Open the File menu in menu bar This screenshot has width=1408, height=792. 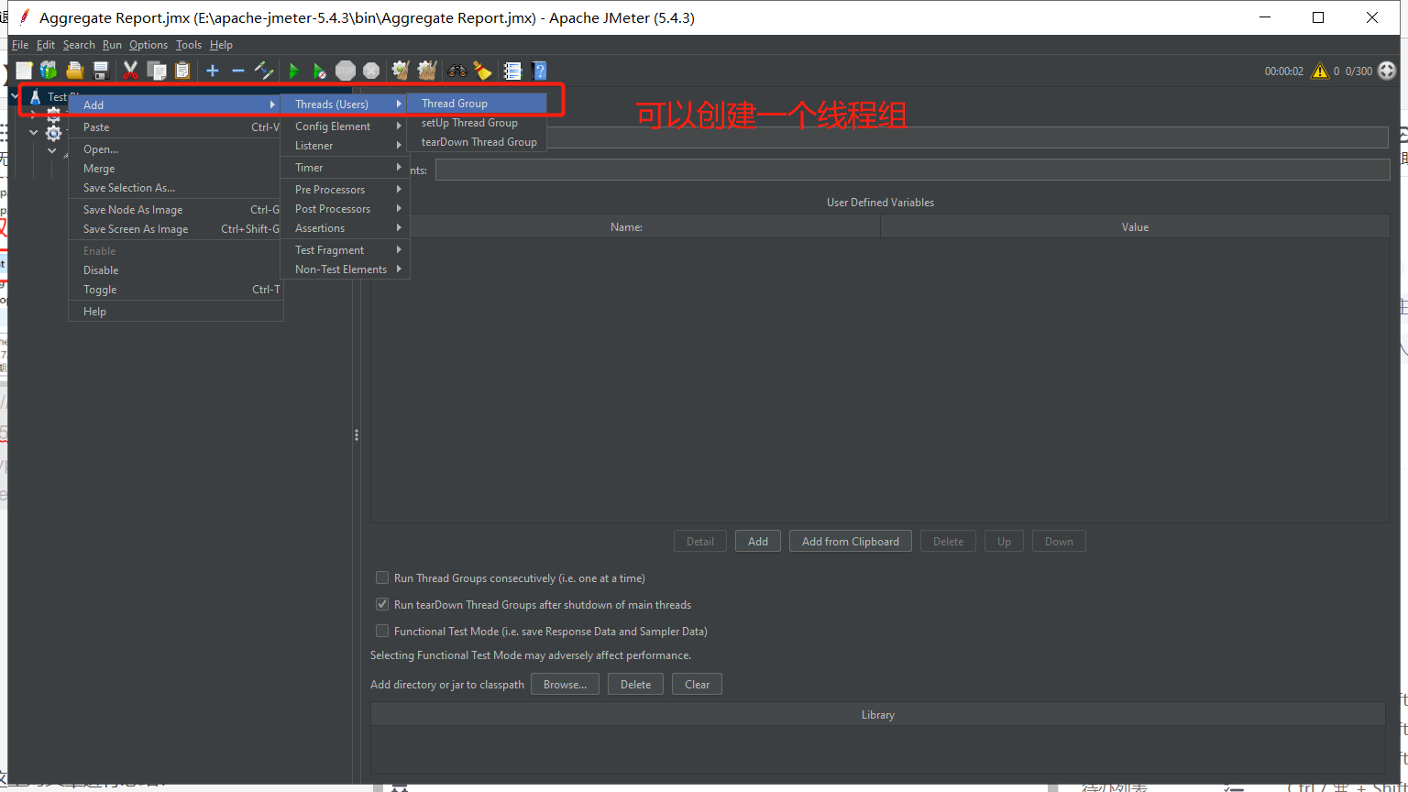click(20, 45)
